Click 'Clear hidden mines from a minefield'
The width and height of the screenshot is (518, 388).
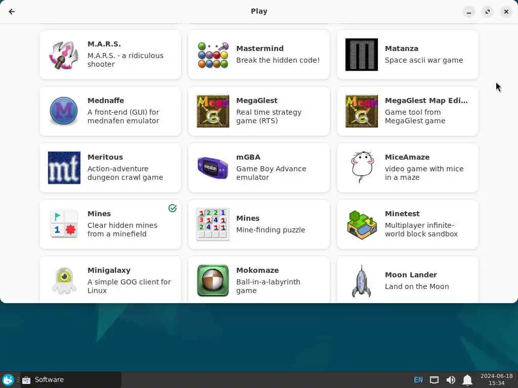122,230
